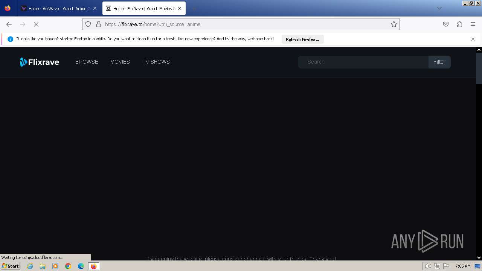
Task: Click the Firefox View icon in the tab bar
Action: click(8, 8)
